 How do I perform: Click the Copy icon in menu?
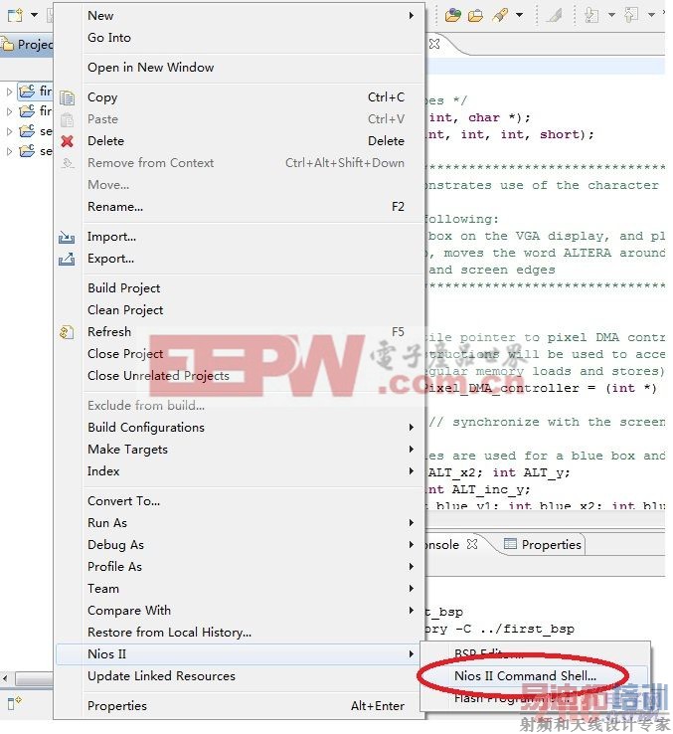[67, 97]
